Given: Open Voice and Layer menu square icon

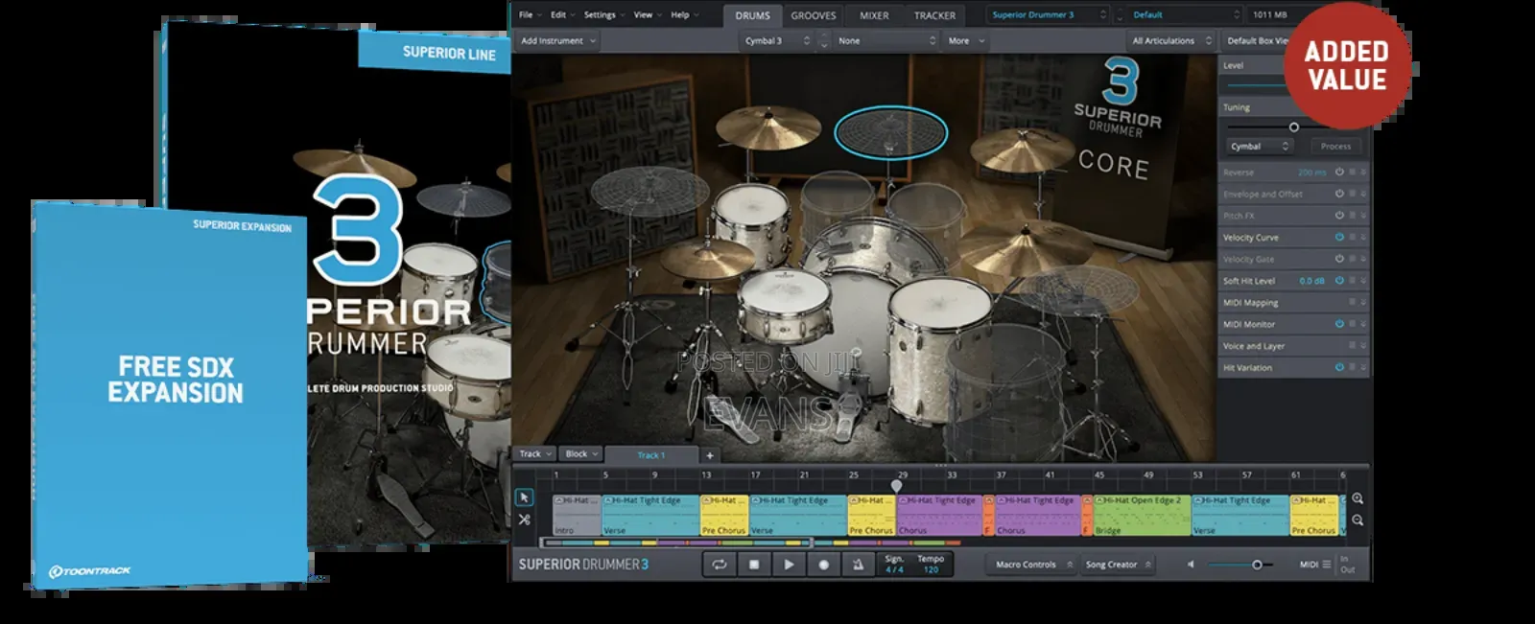Looking at the screenshot, I should click(x=1353, y=345).
